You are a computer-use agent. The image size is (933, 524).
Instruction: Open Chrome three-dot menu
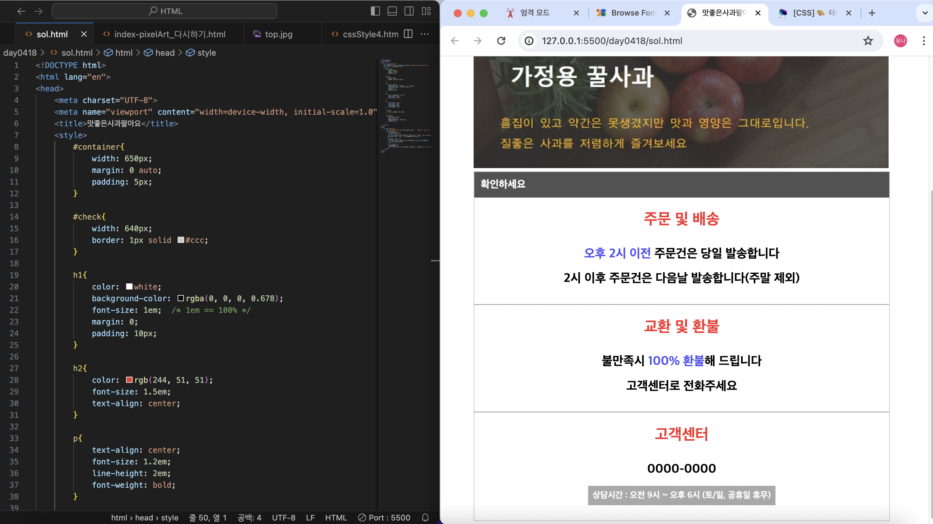pyautogui.click(x=924, y=41)
